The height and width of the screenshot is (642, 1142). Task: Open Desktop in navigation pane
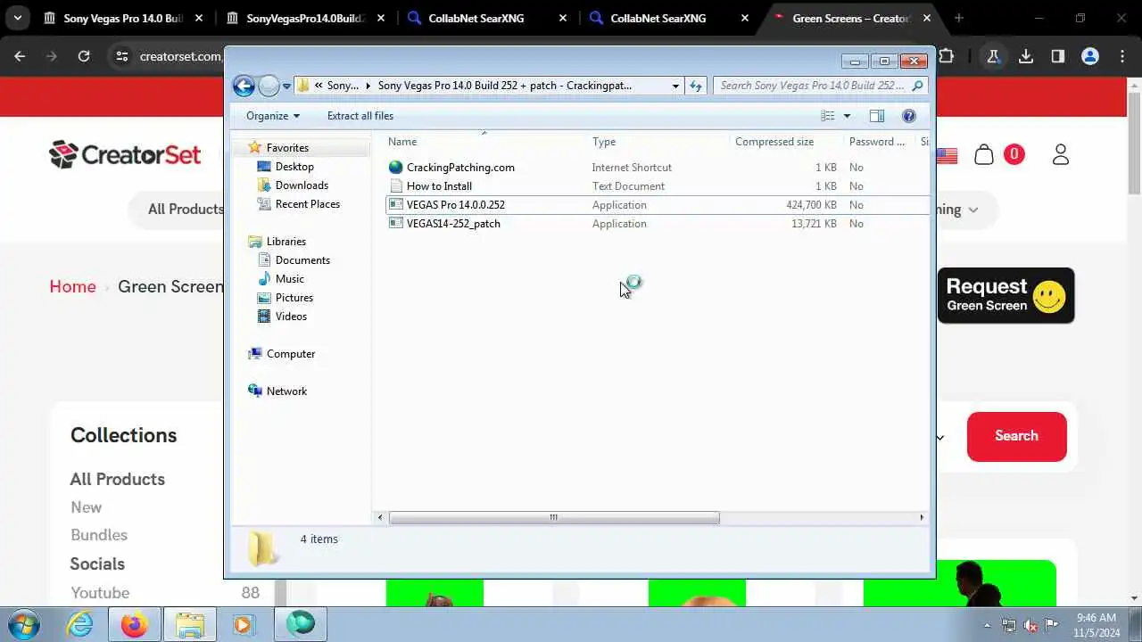pos(294,167)
